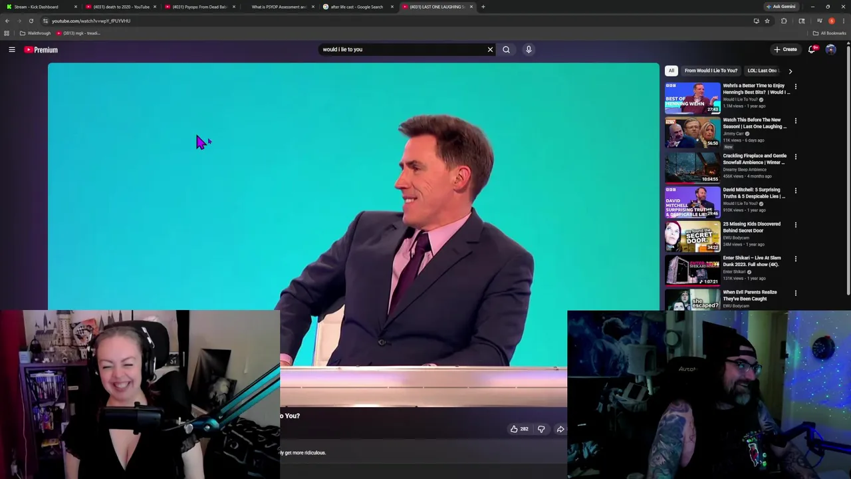Image resolution: width=851 pixels, height=479 pixels.
Task: Clear the search box with the X
Action: pyautogui.click(x=490, y=49)
